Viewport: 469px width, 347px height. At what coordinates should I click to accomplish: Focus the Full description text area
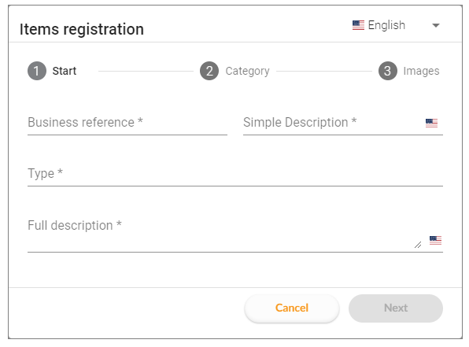click(235, 234)
